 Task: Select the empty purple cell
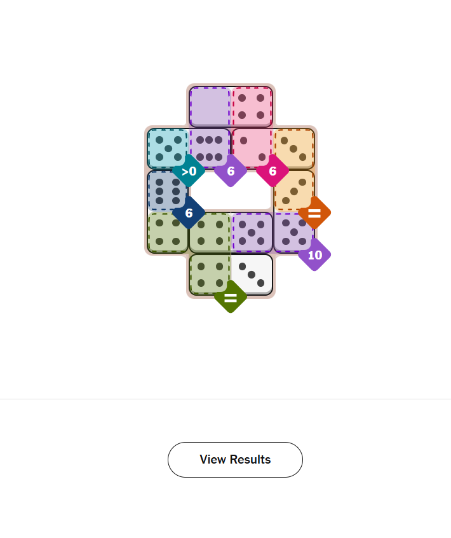tap(210, 106)
